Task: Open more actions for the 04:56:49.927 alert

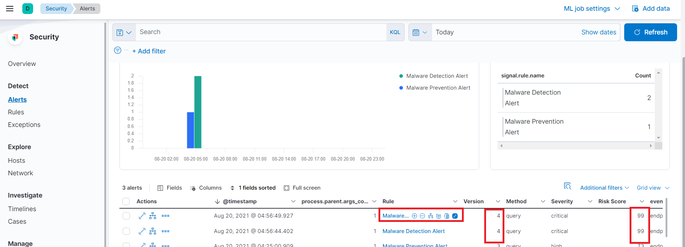Action: pos(165,216)
